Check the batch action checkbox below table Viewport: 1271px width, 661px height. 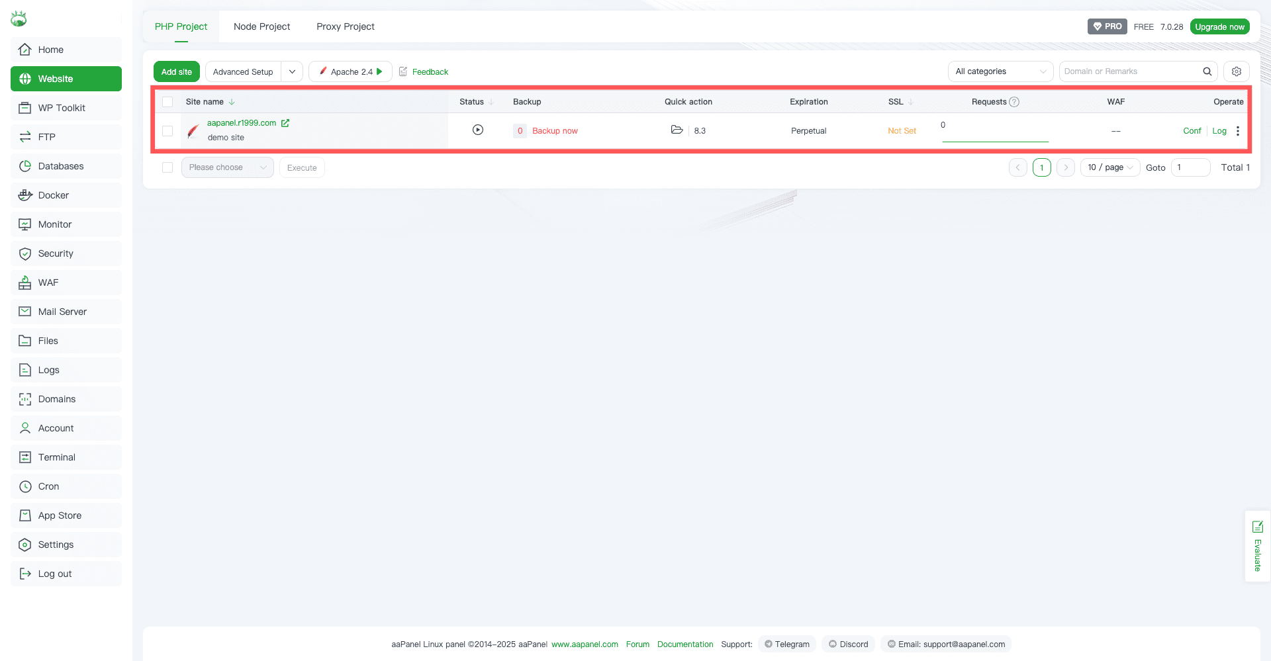[x=167, y=167]
